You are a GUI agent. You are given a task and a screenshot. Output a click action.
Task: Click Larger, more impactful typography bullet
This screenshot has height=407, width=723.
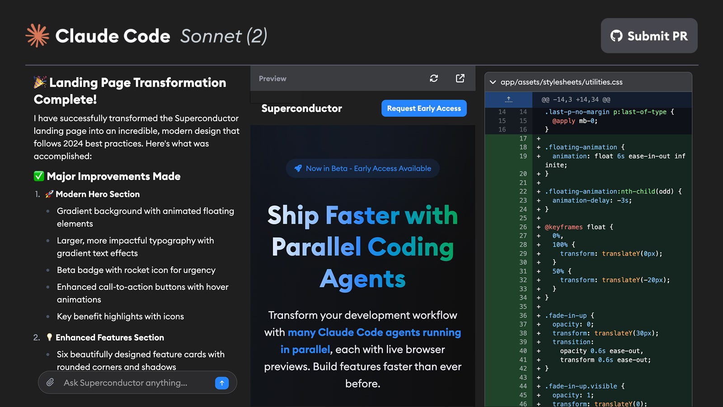tap(136, 247)
